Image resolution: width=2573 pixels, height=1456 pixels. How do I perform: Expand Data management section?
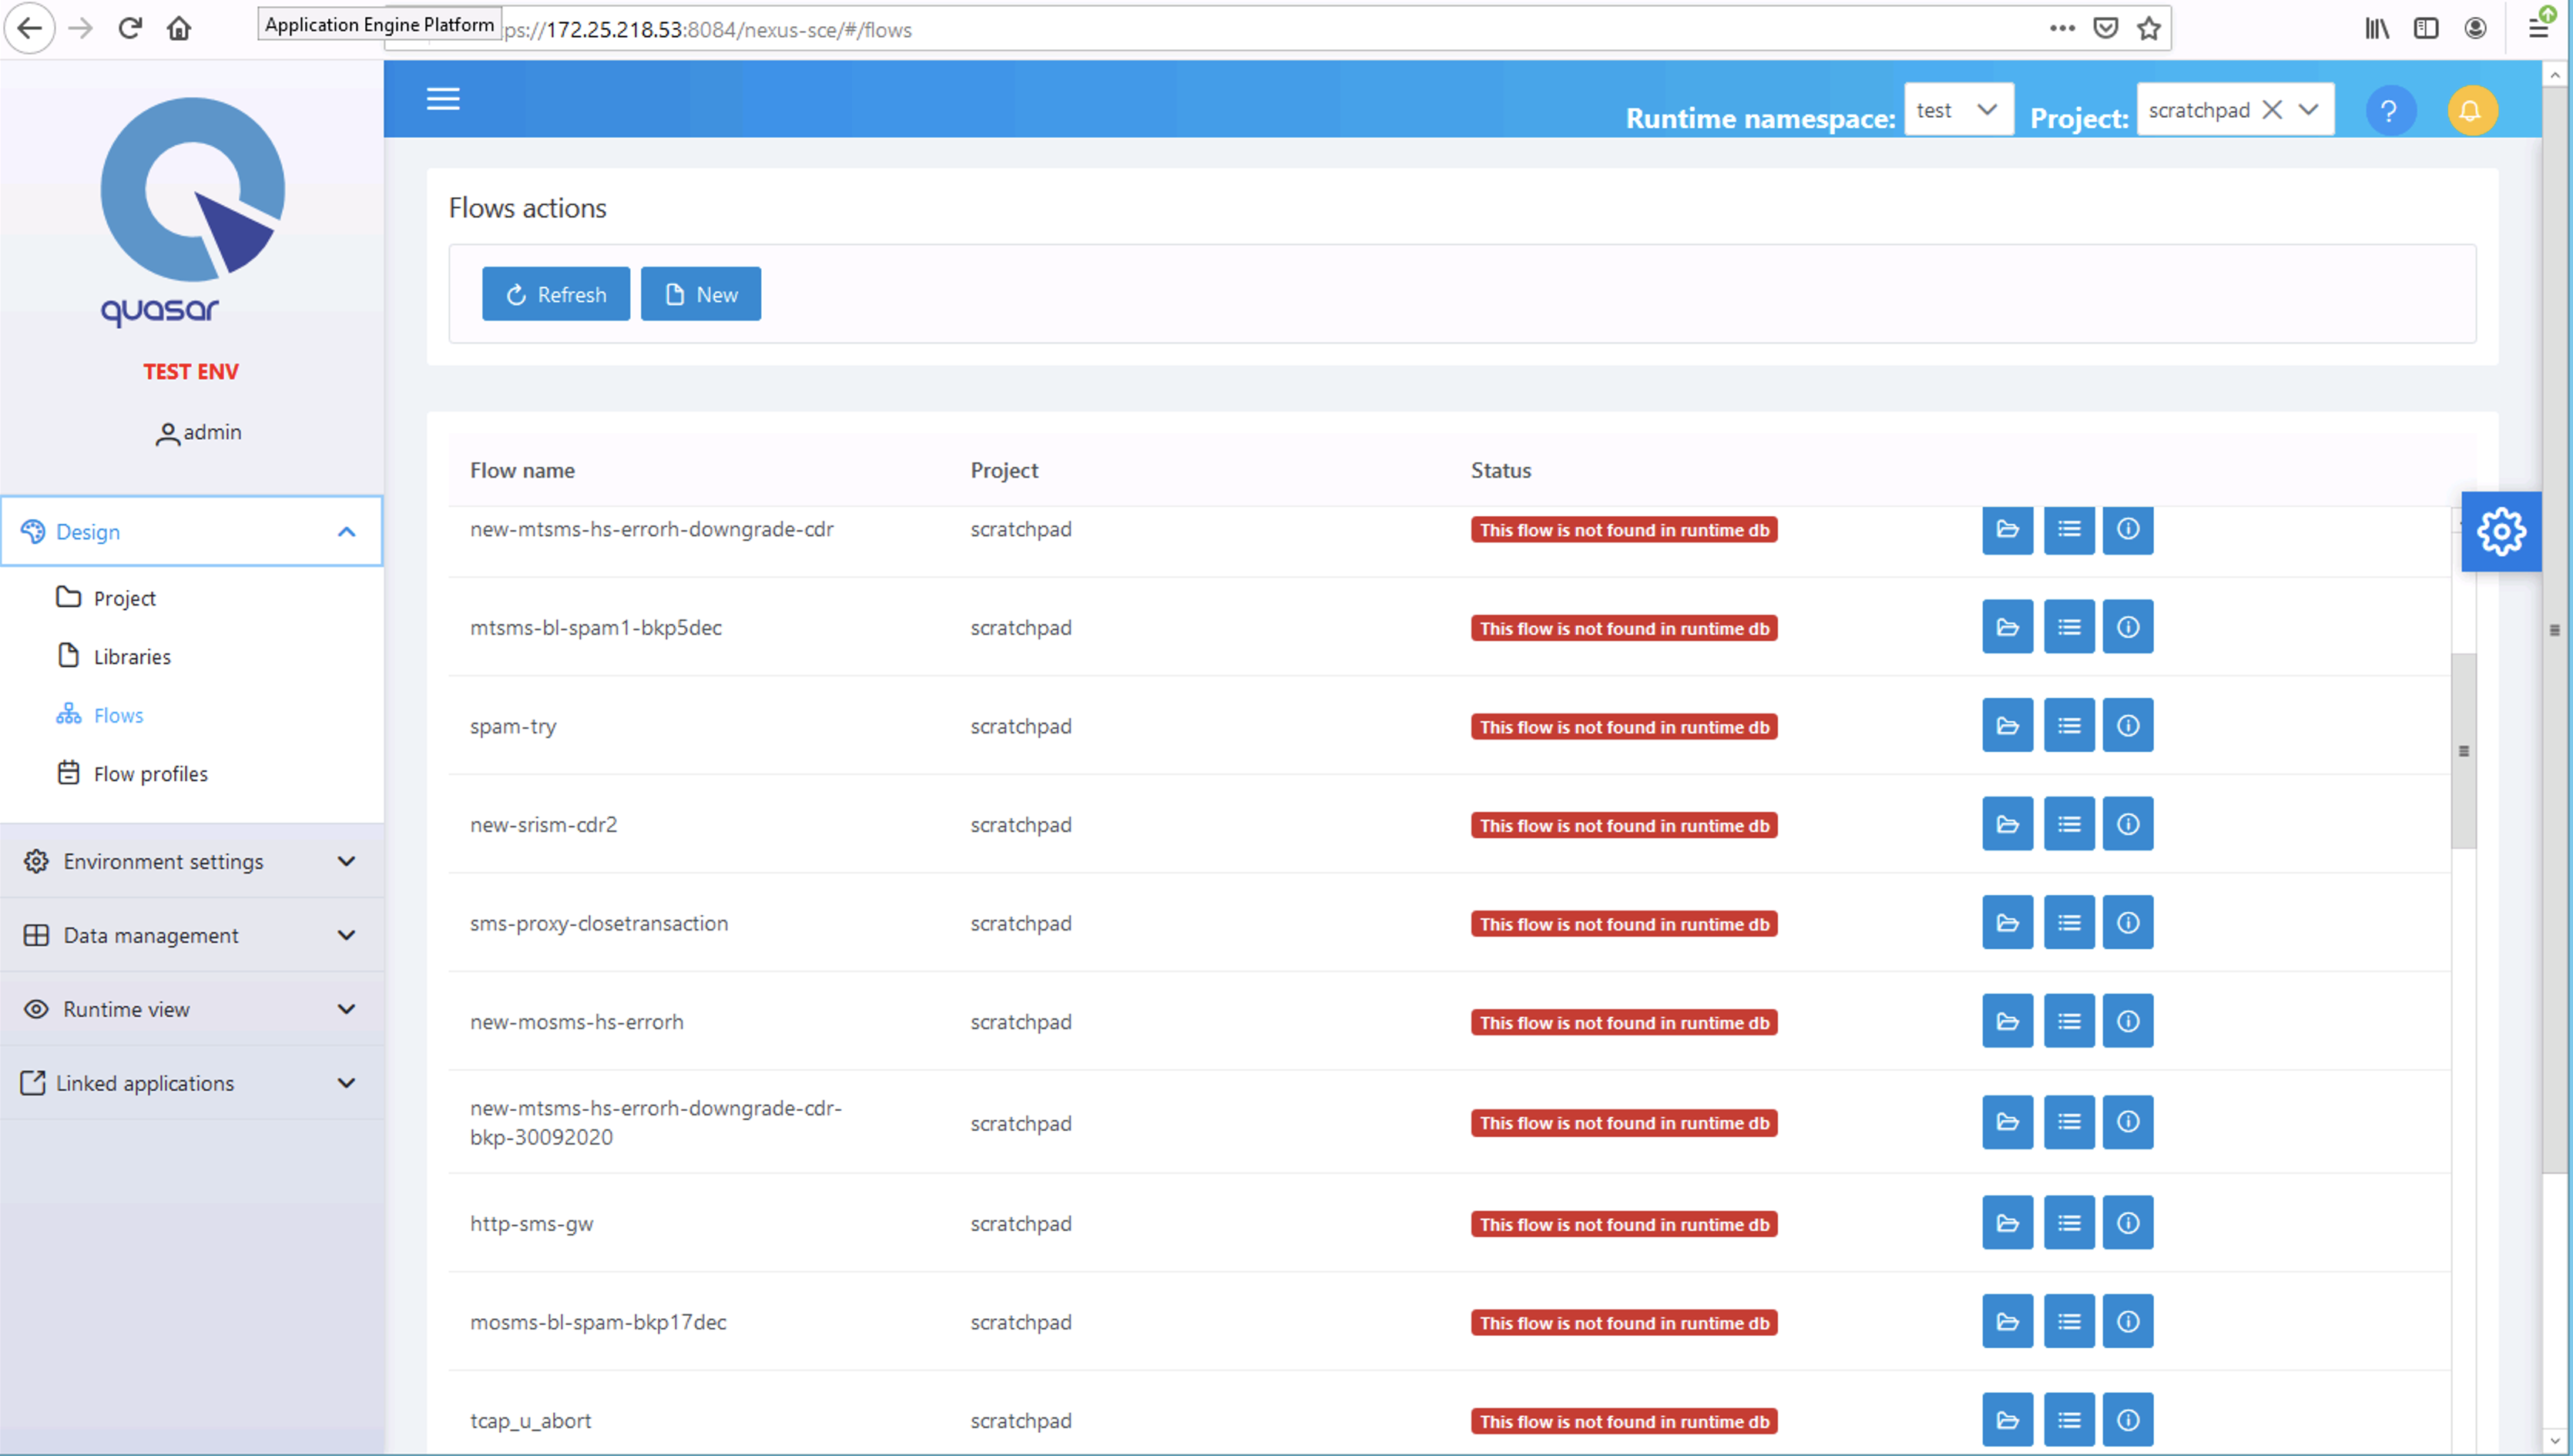pyautogui.click(x=191, y=935)
